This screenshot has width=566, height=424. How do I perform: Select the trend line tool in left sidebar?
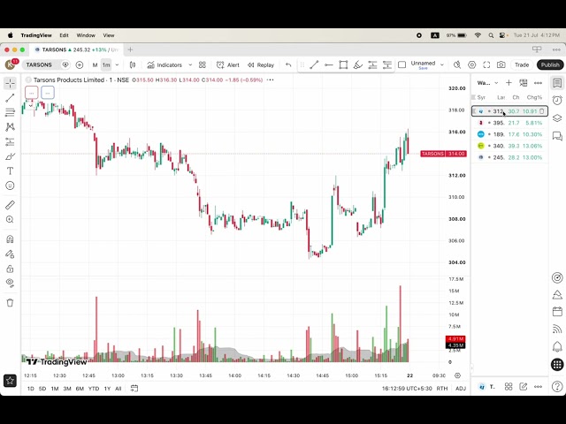pyautogui.click(x=10, y=98)
